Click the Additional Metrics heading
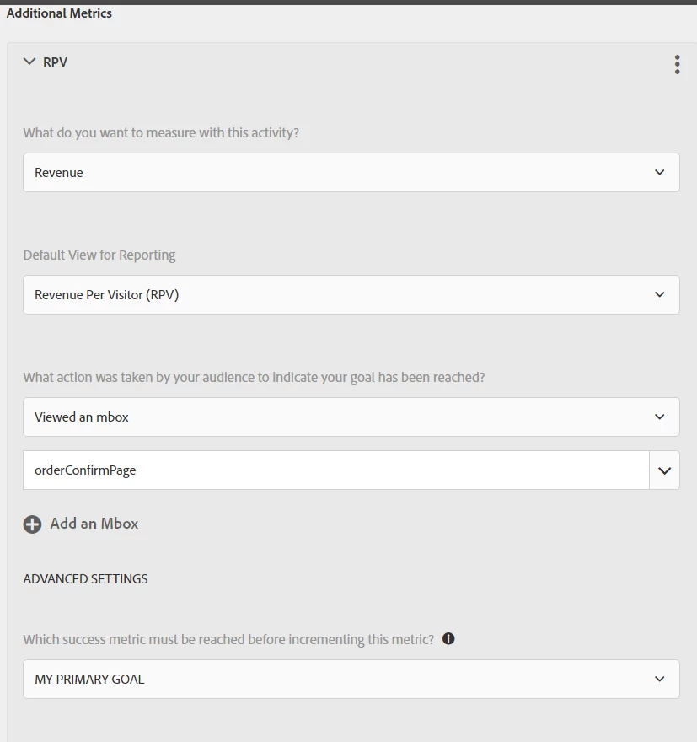 (x=59, y=13)
